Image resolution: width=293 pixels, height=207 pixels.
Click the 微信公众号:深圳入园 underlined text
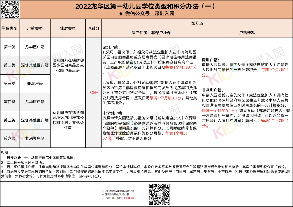[x=146, y=14]
